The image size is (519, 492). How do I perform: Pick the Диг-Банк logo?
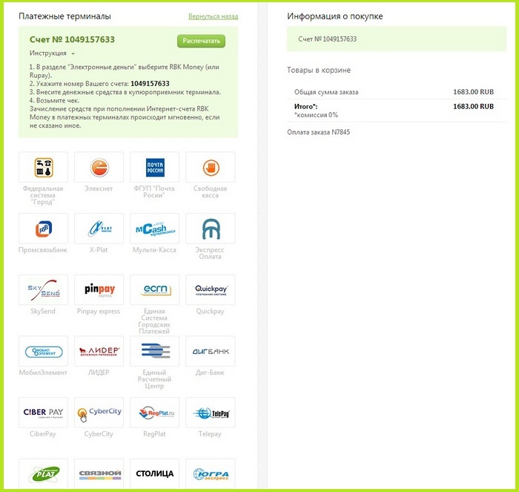coord(211,351)
